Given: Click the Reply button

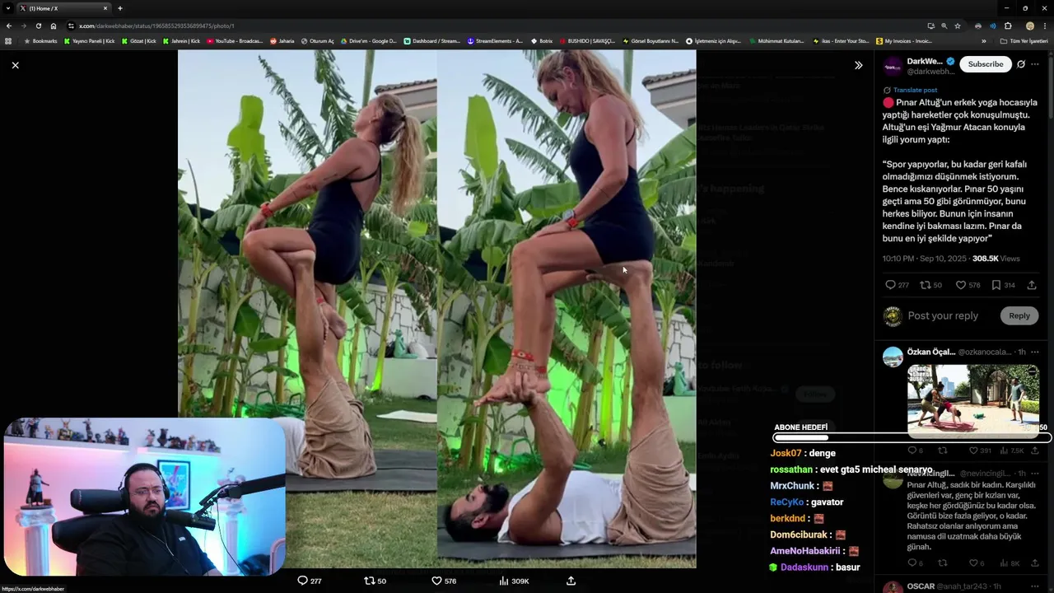Looking at the screenshot, I should pos(1019,315).
